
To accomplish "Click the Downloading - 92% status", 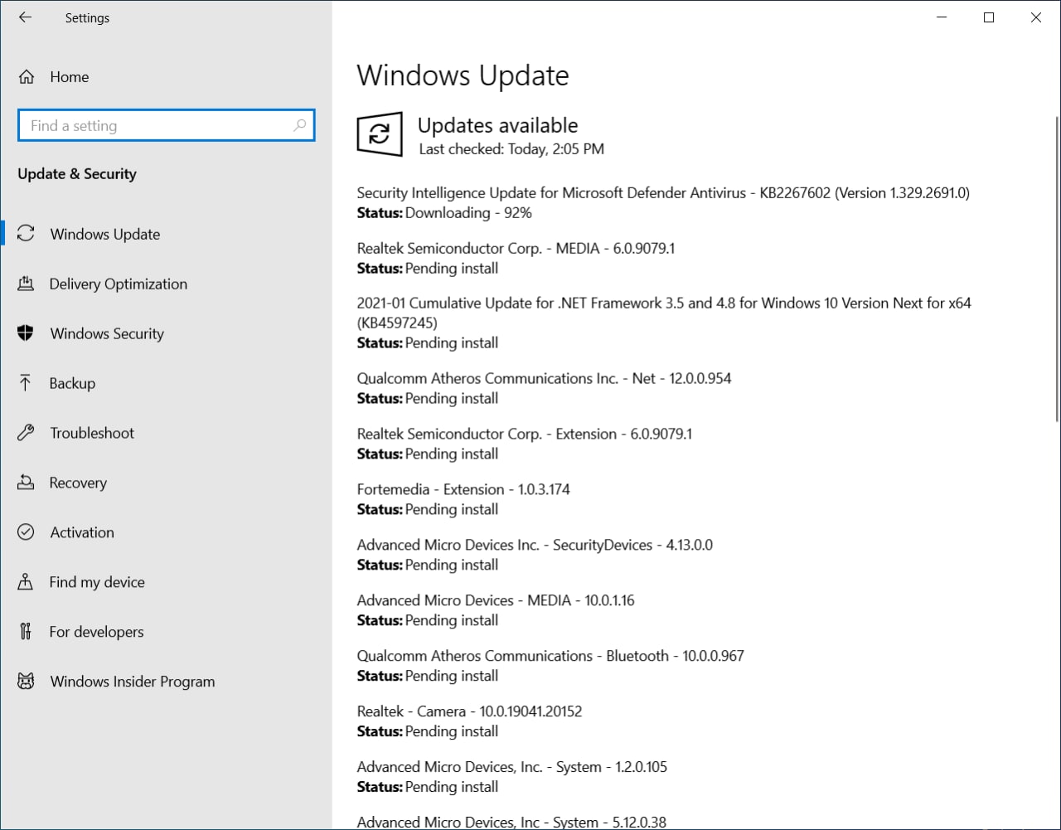I will (x=468, y=213).
